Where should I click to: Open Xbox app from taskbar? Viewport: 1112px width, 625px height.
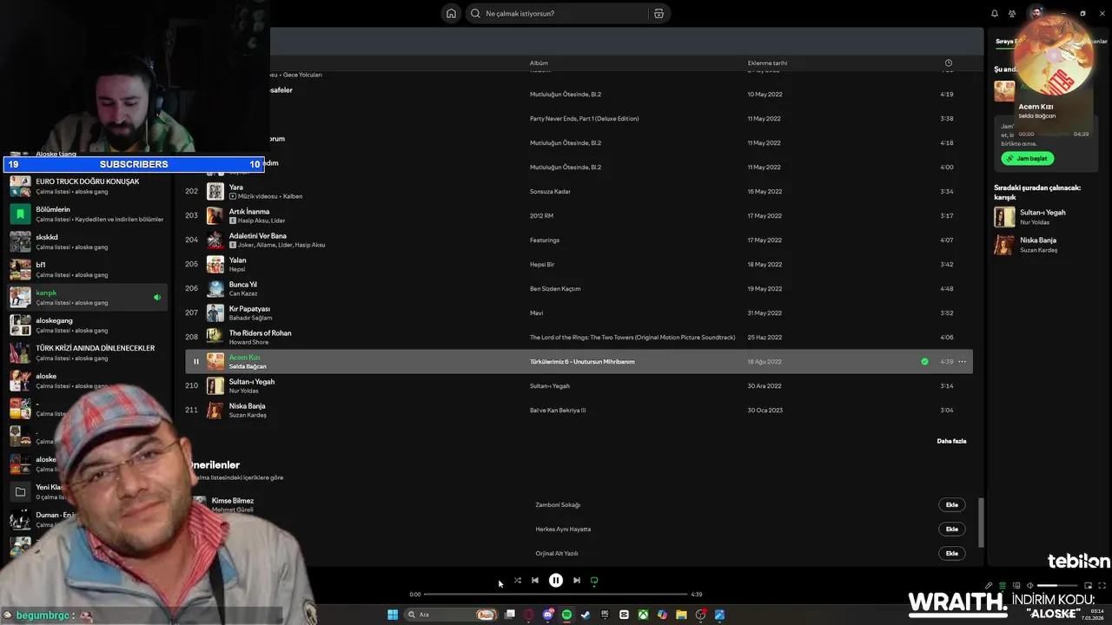[x=643, y=615]
